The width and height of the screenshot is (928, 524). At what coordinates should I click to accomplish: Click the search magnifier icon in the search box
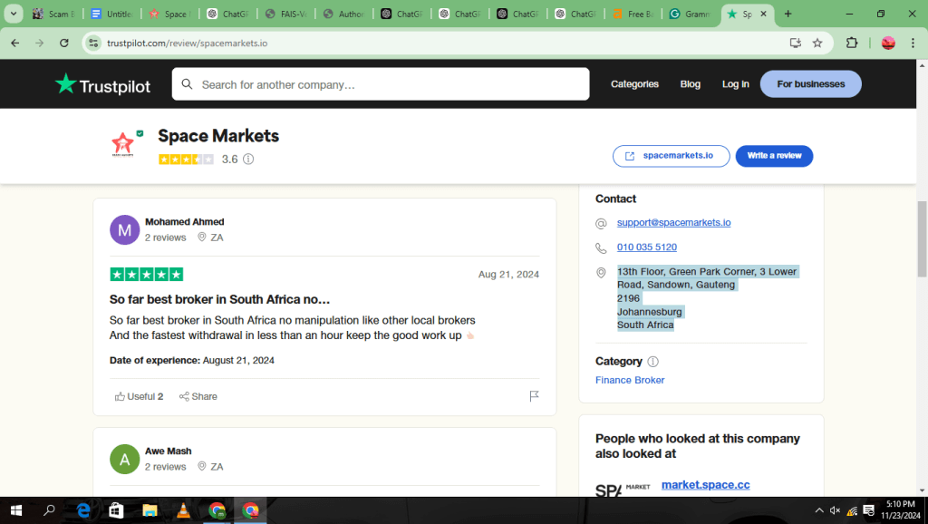pos(187,84)
